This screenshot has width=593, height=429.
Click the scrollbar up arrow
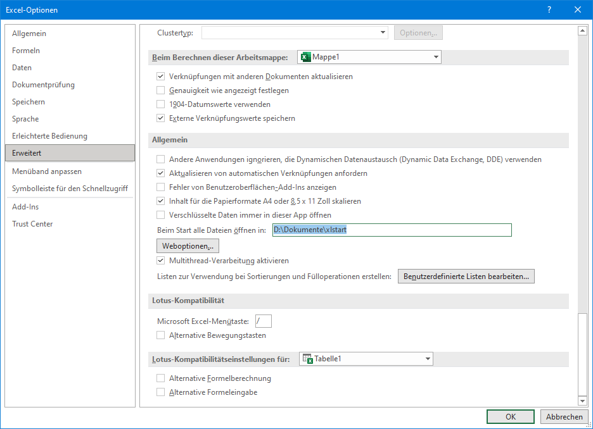coord(582,30)
